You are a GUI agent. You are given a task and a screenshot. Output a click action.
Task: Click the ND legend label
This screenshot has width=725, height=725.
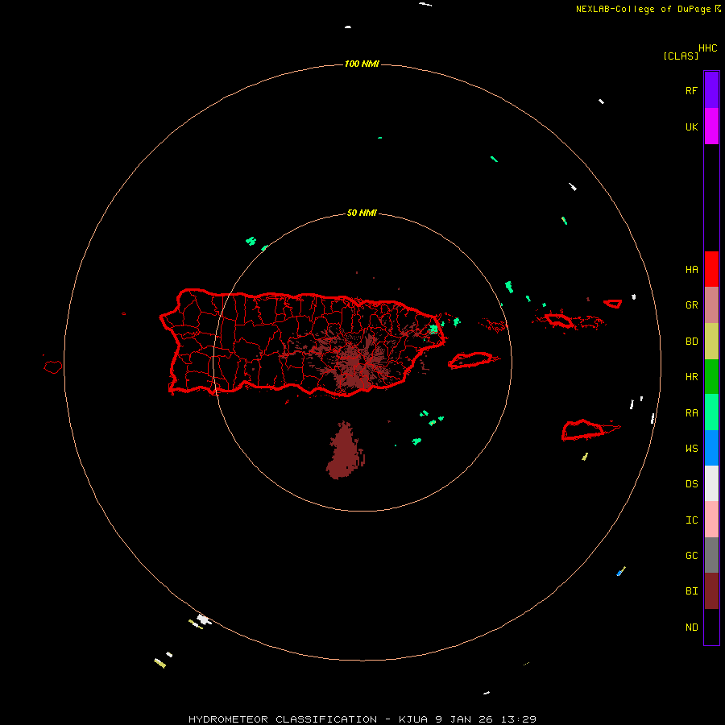(691, 627)
